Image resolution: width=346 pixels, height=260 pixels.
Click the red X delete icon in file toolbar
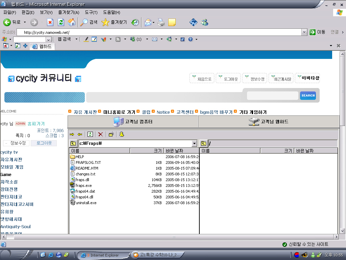click(x=100, y=134)
